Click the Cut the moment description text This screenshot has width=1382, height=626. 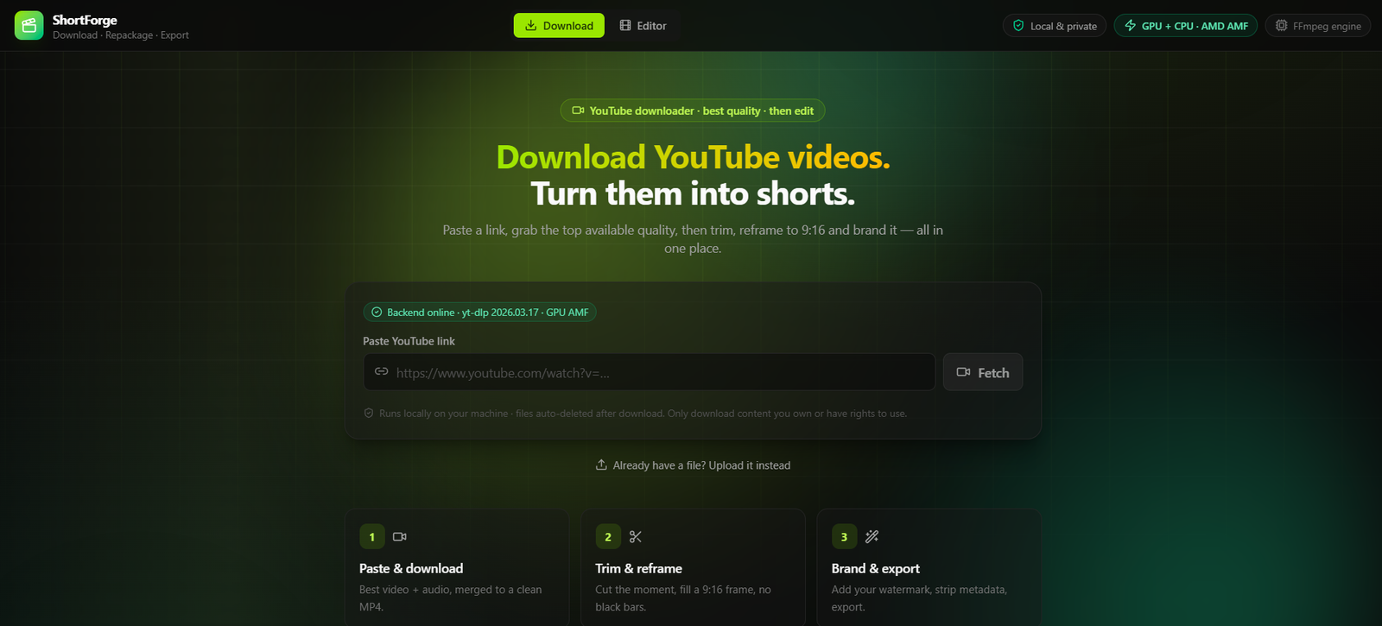coord(683,598)
